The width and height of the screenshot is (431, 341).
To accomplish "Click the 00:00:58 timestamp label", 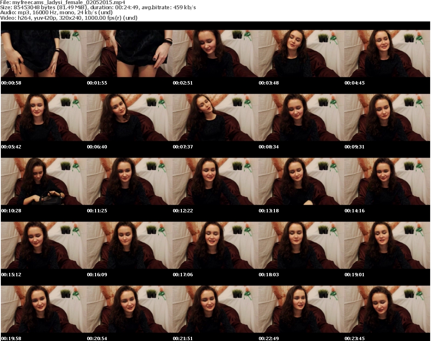I will 11,83.
